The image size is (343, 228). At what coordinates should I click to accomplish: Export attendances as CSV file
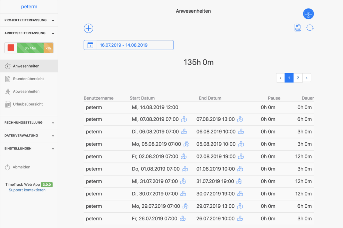pyautogui.click(x=297, y=28)
